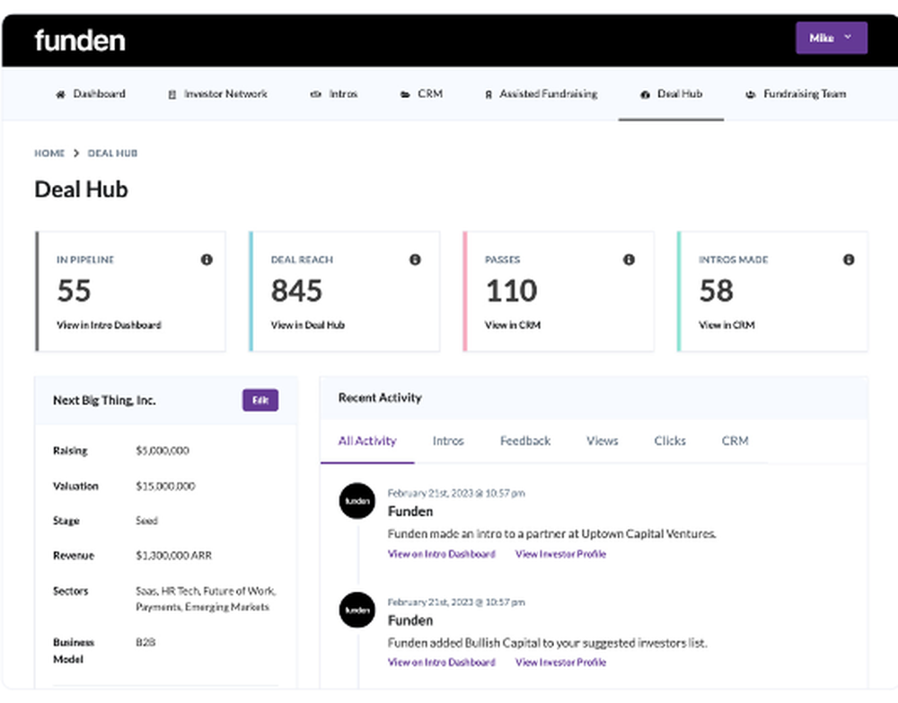Click the info icon beside Passes
The width and height of the screenshot is (898, 703).
coord(629,259)
